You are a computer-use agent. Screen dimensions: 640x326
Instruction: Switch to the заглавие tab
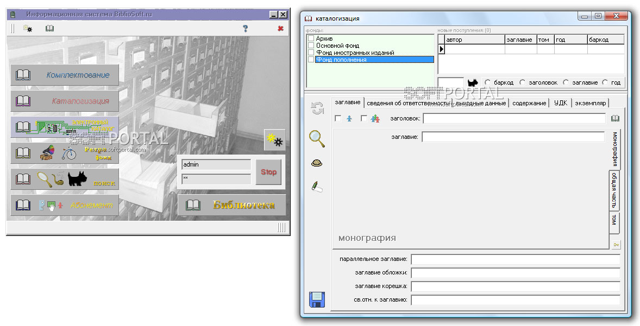(x=347, y=103)
